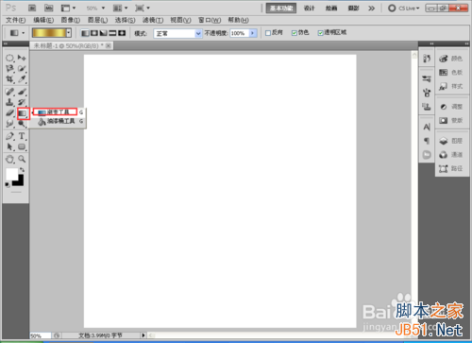Select the Healing Brush tool
The image size is (472, 343).
click(x=9, y=92)
